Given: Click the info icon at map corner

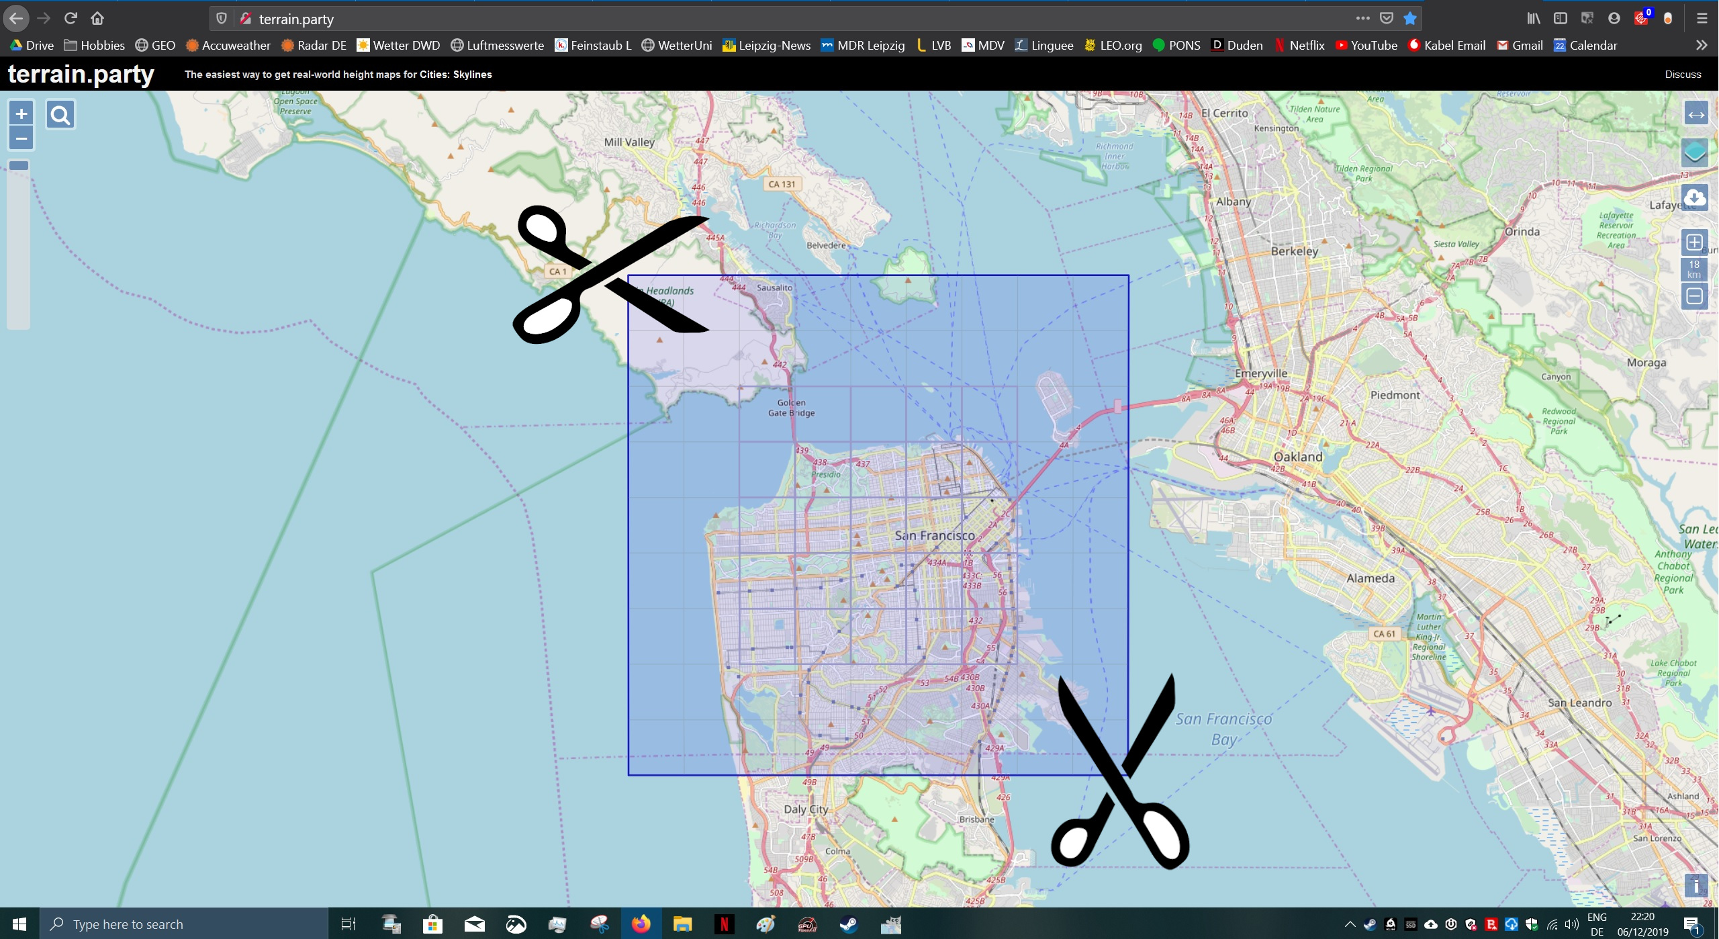Looking at the screenshot, I should 1695,886.
